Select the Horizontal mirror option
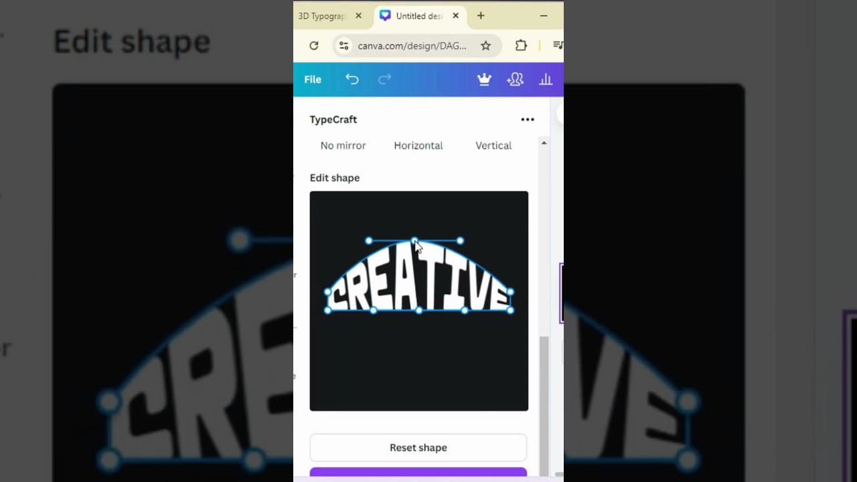Viewport: 857px width, 482px height. 418,145
